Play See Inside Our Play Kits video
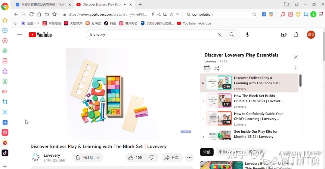This screenshot has width=325, height=169. 255,134
